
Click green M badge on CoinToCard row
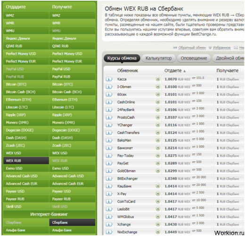pyautogui.click(x=158, y=202)
